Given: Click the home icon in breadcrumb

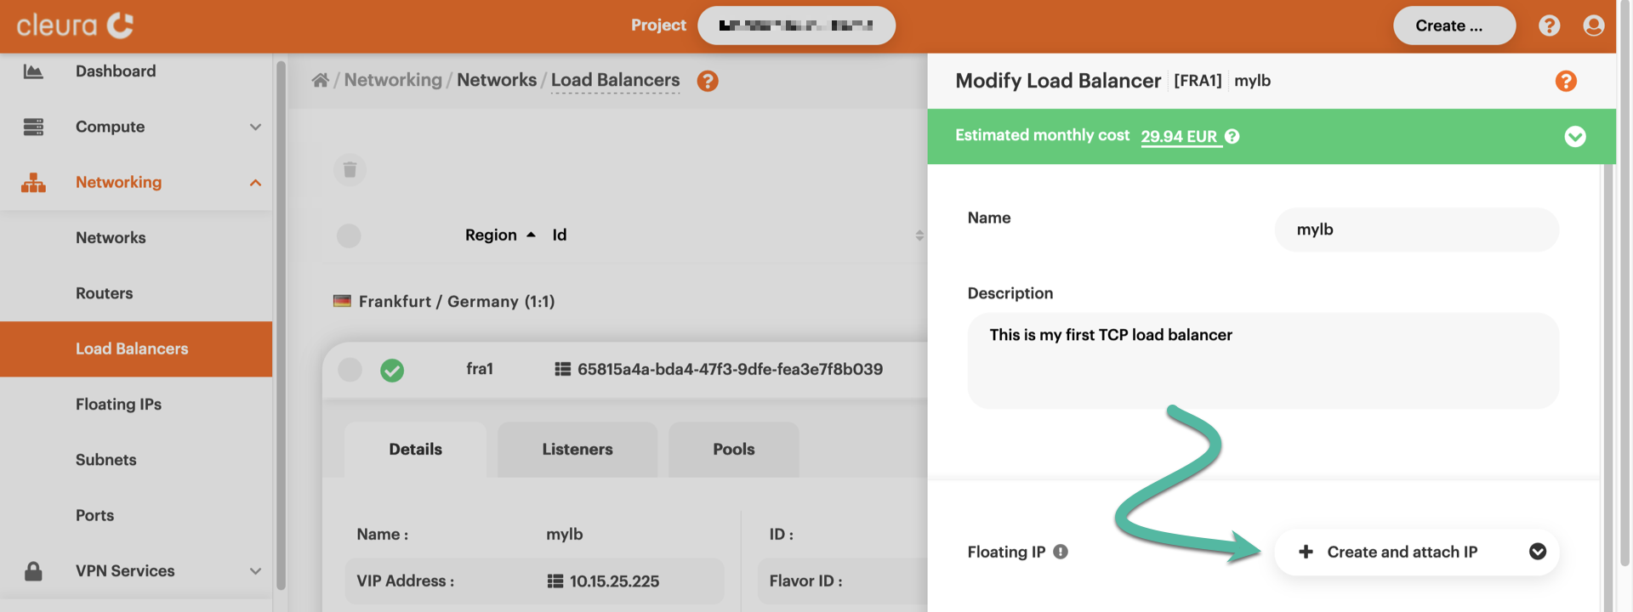Looking at the screenshot, I should click(320, 80).
